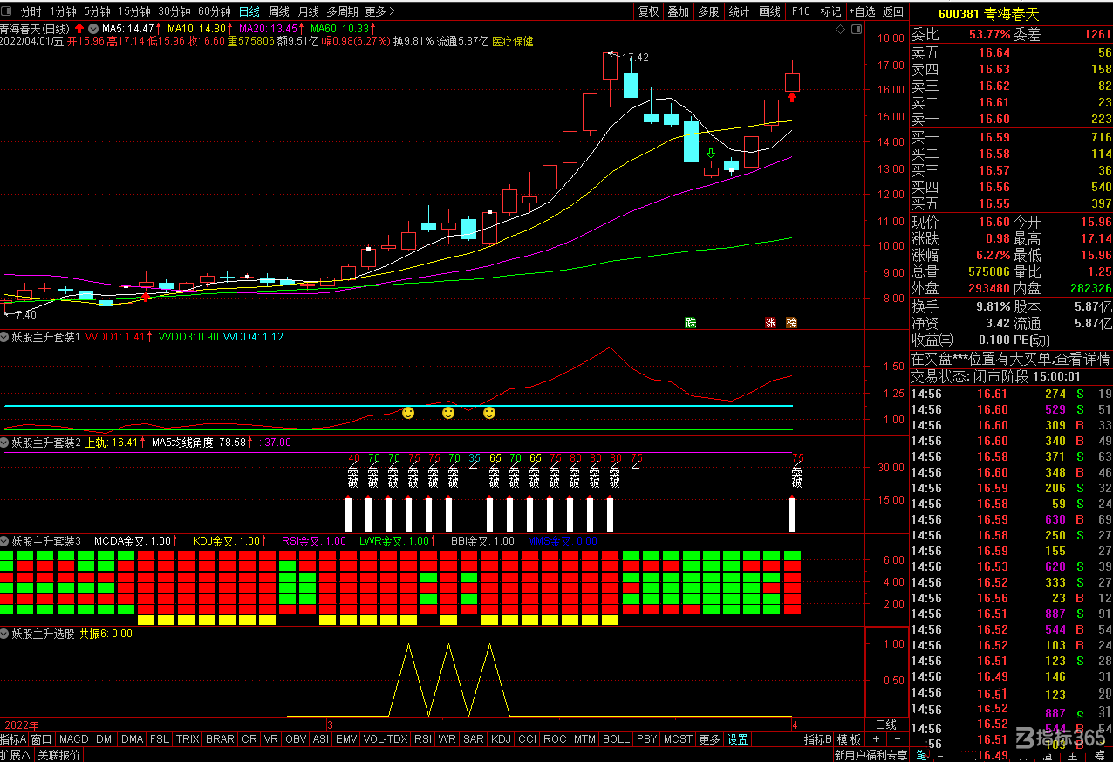Click the plus zoom button in bottom bar
The width and height of the screenshot is (1113, 762).
(876, 739)
